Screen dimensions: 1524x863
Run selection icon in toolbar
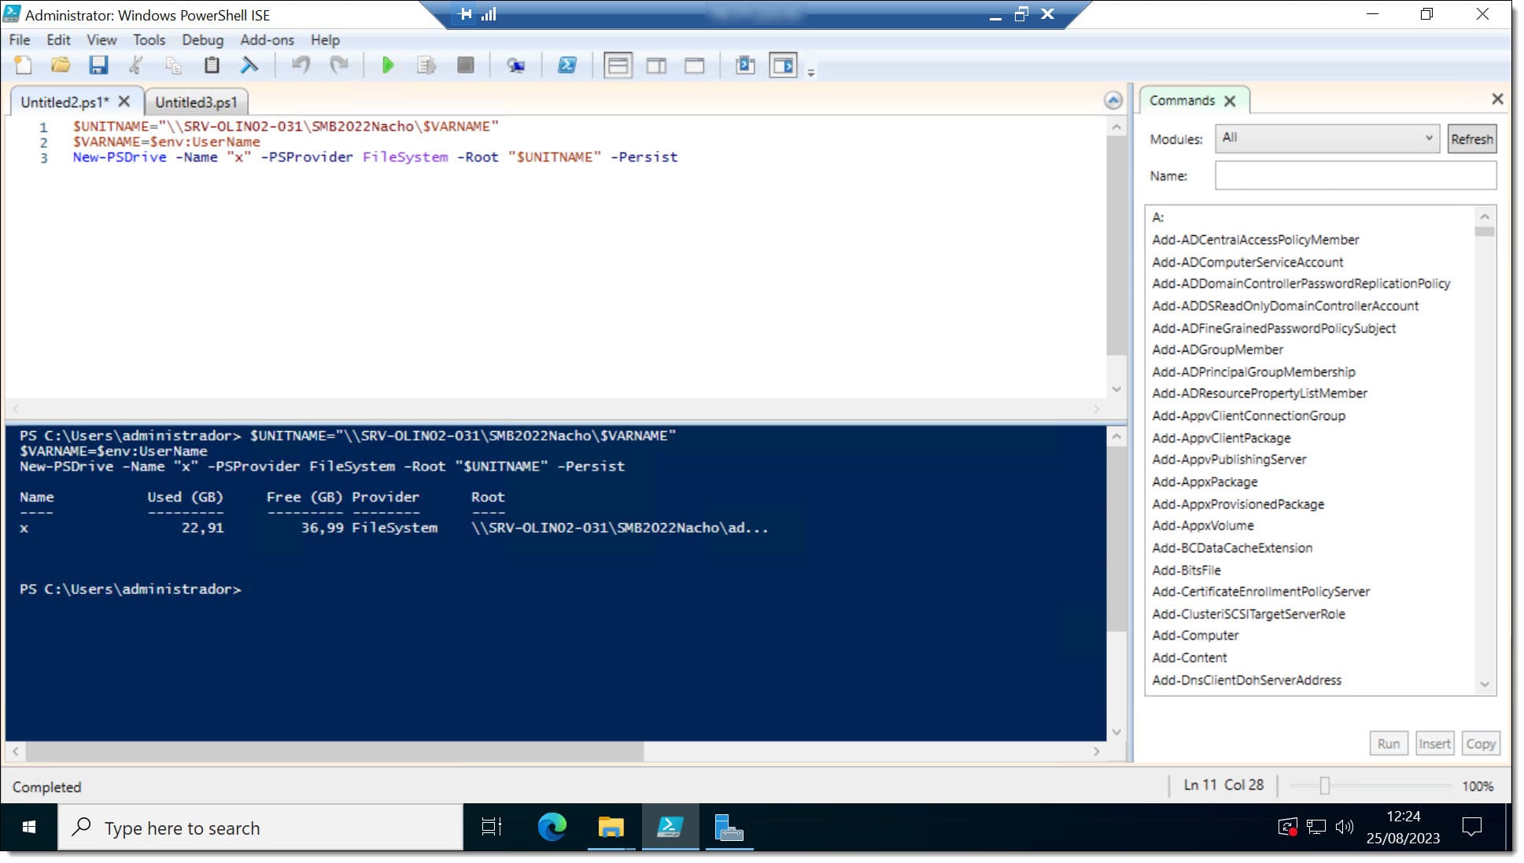pos(426,65)
